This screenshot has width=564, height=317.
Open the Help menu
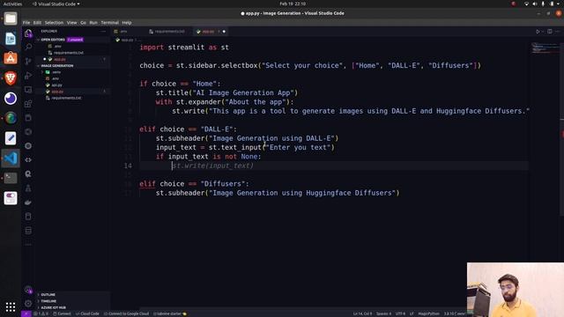click(127, 23)
